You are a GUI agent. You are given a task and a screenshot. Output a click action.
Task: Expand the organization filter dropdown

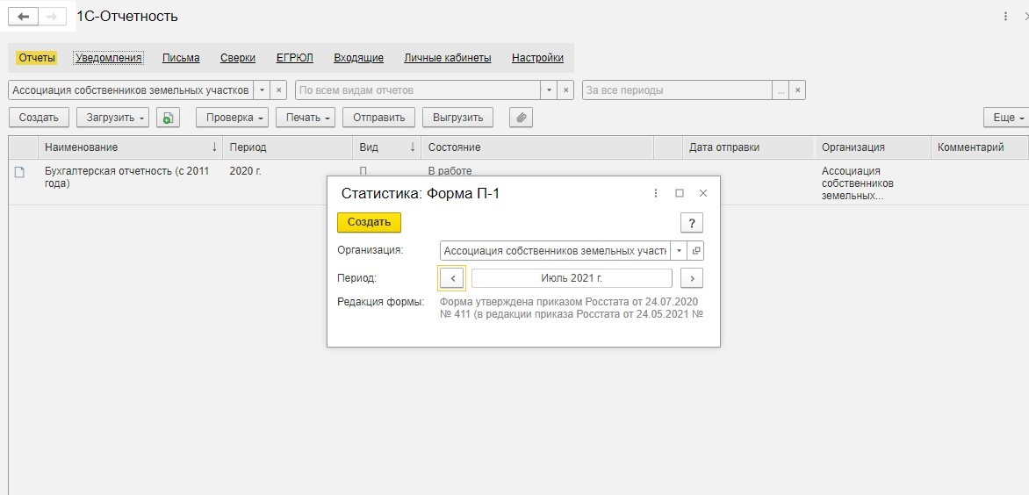261,90
